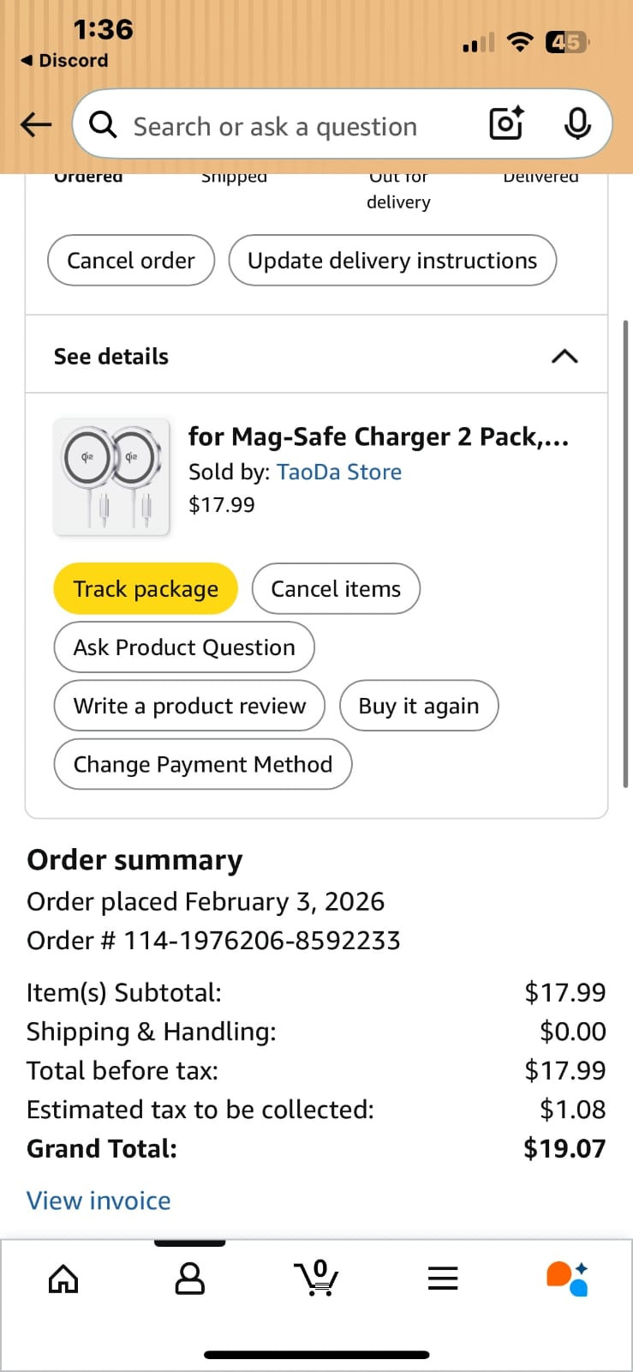
Task: Open the Home tab icon
Action: pos(63,1279)
